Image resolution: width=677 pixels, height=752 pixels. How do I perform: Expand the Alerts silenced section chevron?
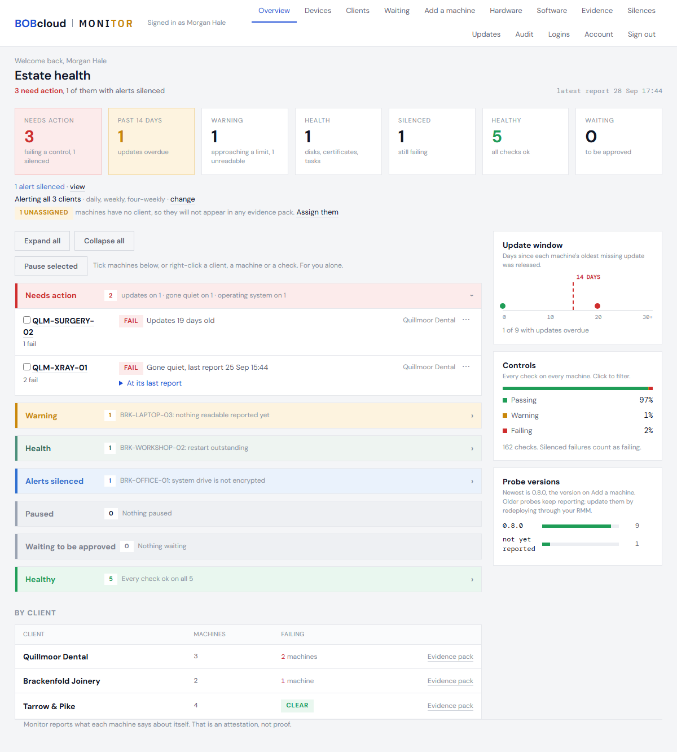(472, 482)
